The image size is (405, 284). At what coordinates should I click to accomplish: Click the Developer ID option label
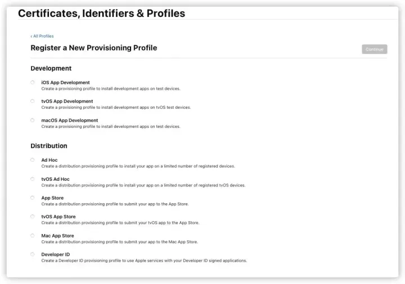(56, 255)
